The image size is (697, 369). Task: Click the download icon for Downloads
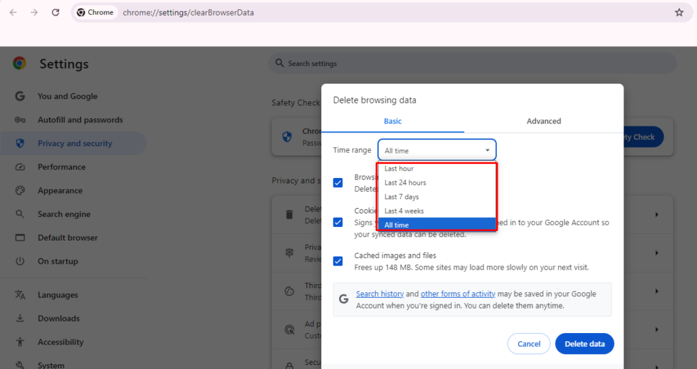click(x=20, y=318)
